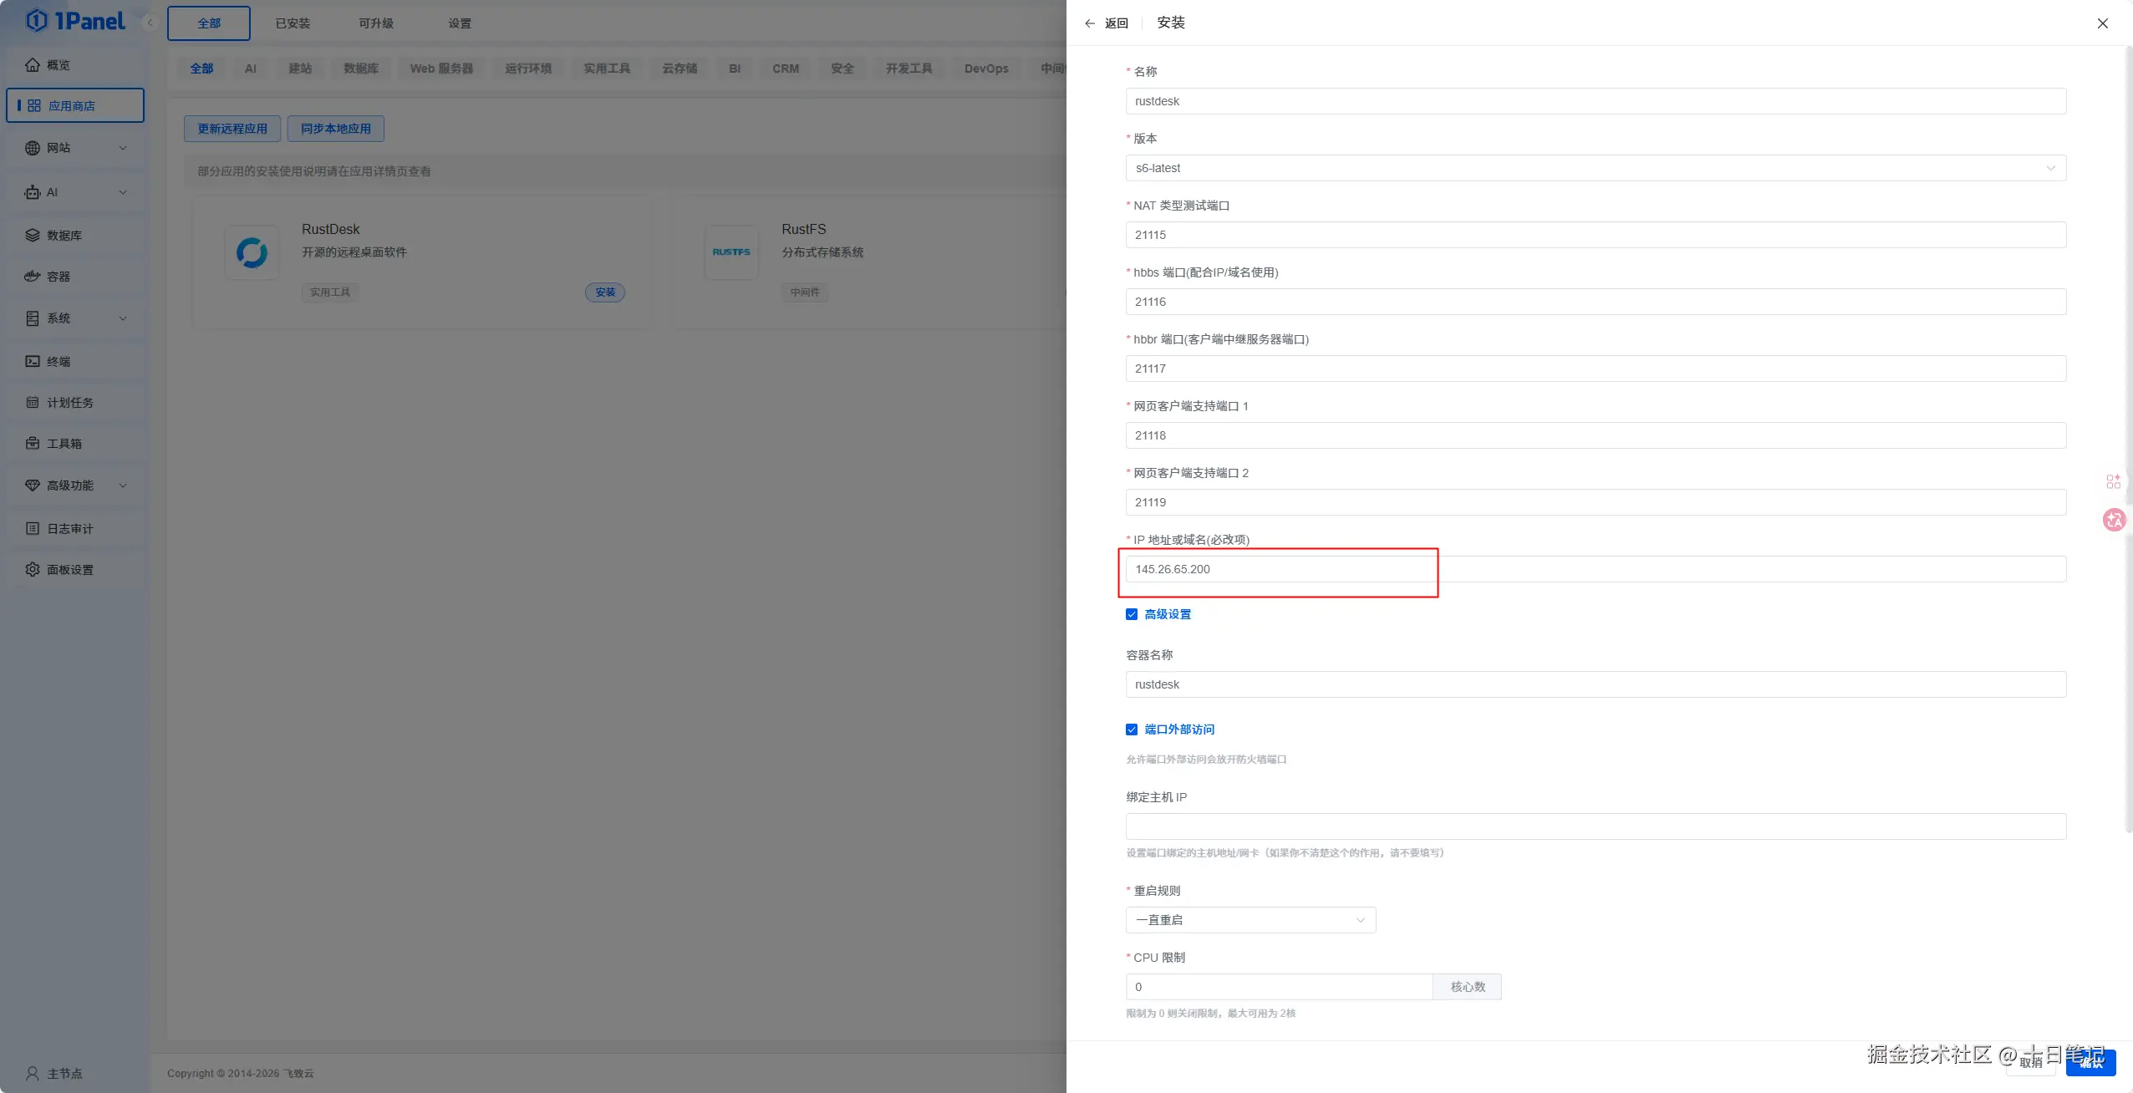The width and height of the screenshot is (2133, 1093).
Task: Click the RustDesk app logo icon
Action: 252,252
